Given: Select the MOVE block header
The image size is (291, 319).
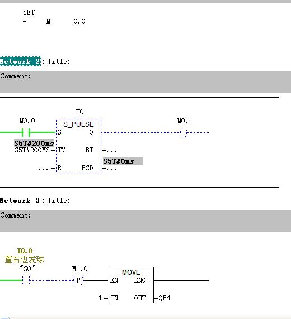Looking at the screenshot, I should pyautogui.click(x=131, y=272).
